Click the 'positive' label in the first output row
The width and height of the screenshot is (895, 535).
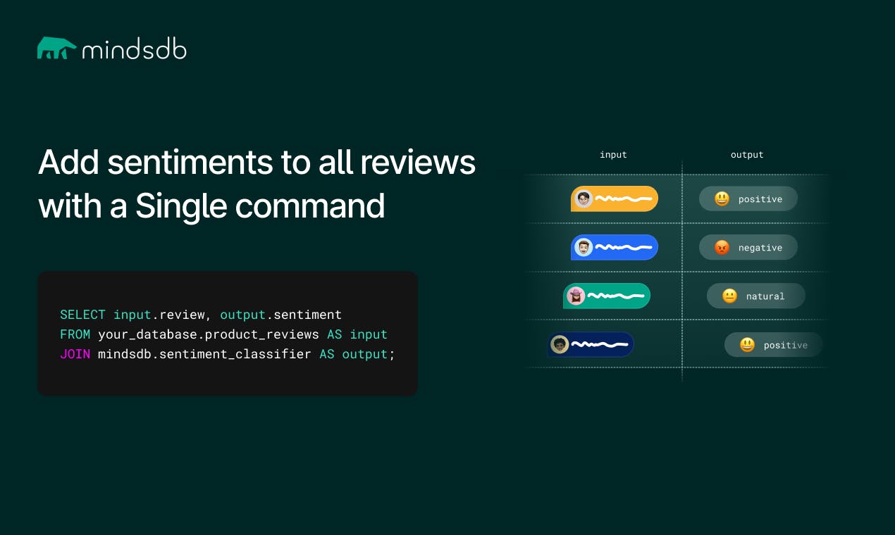(760, 199)
